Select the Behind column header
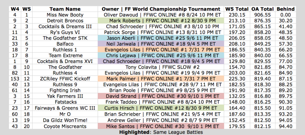305x135 pixels. pos(286,9)
